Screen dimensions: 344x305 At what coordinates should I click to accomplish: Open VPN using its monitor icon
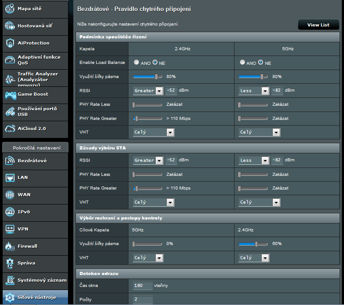pyautogui.click(x=10, y=229)
